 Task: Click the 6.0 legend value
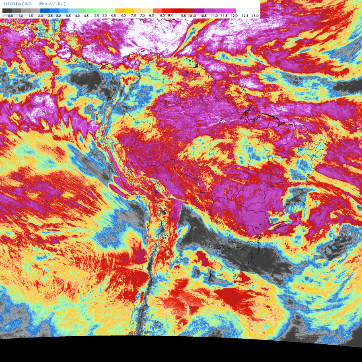point(114,15)
